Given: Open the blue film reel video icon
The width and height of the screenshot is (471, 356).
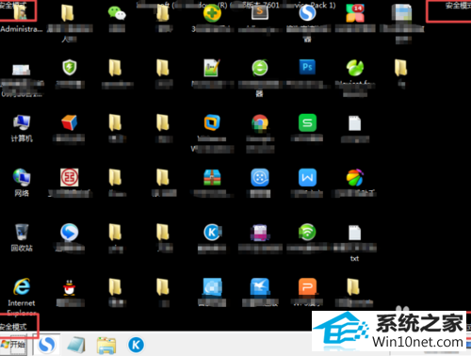Looking at the screenshot, I should coord(260,177).
